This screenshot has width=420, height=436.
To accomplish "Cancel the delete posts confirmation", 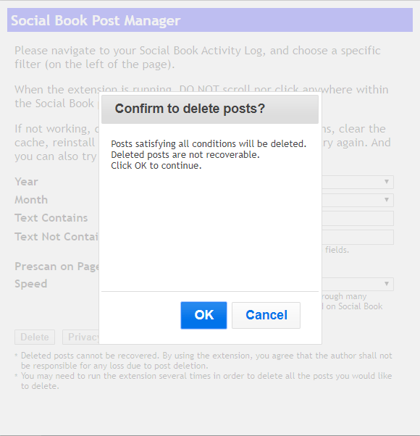I will point(266,315).
